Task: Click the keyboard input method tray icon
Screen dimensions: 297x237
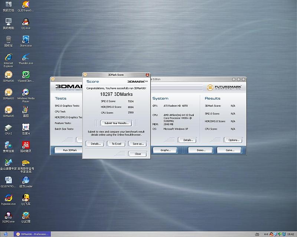Action: tap(257, 234)
